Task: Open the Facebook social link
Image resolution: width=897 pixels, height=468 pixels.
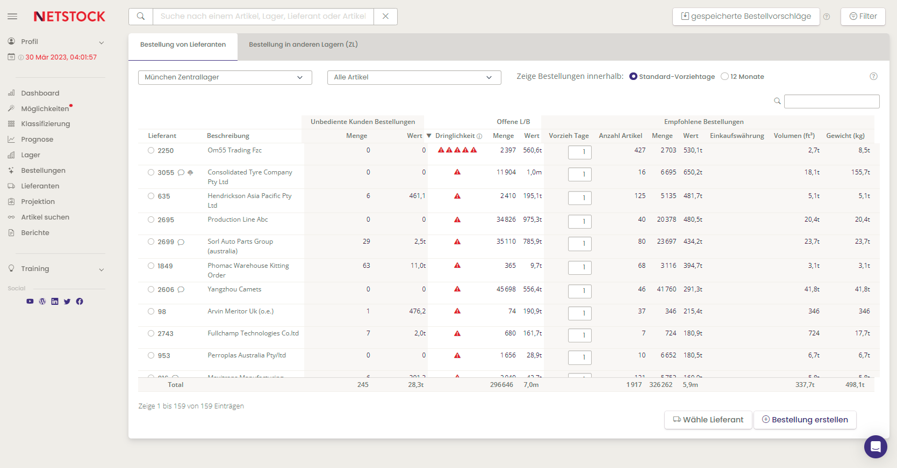Action: click(80, 302)
